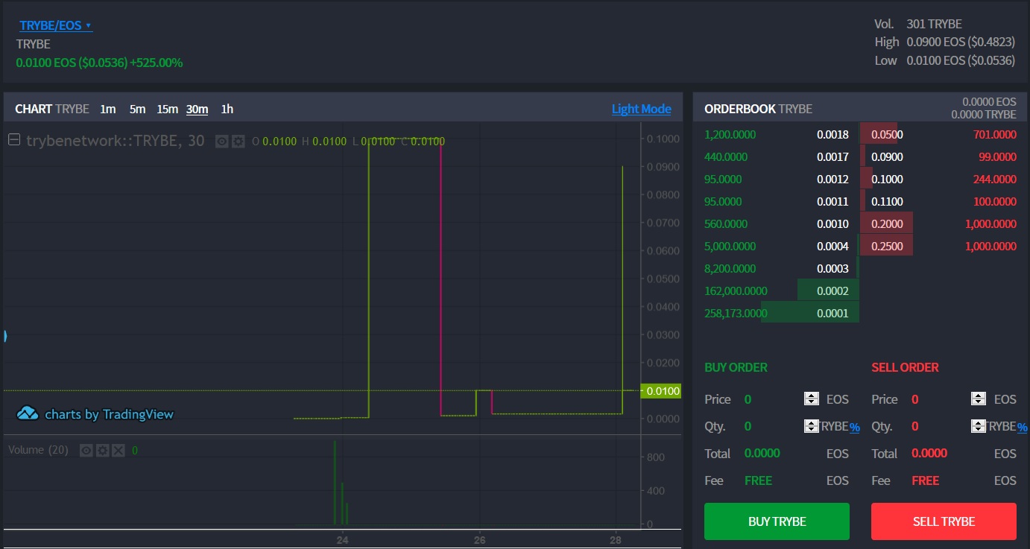Click the 244.0000 ask quantity

tap(995, 180)
